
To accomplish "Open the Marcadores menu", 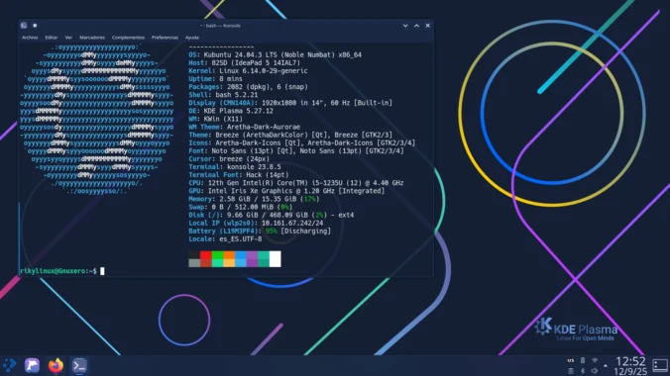I will tap(92, 38).
